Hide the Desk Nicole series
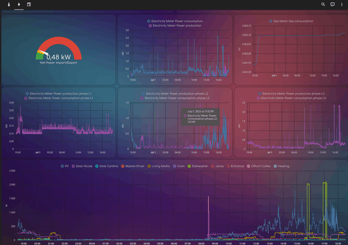 coord(82,166)
